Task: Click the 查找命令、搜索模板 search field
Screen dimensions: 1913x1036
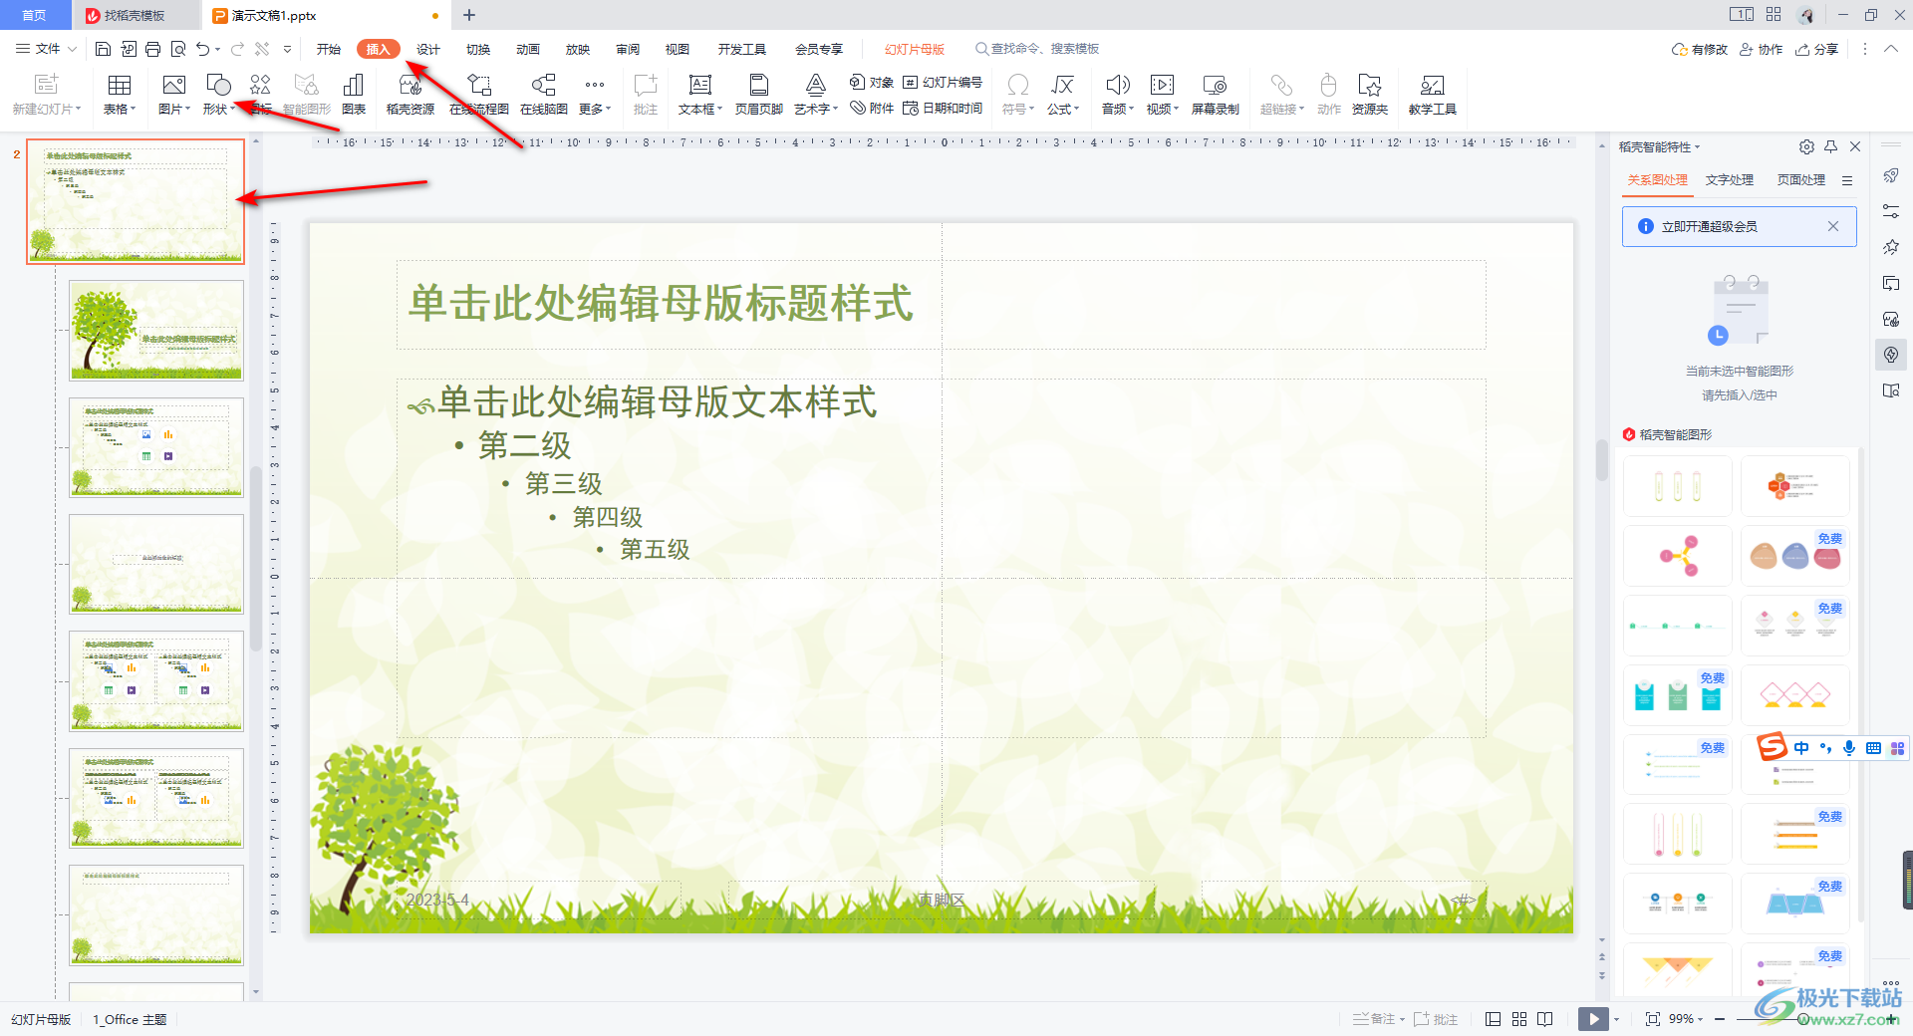Action: (1037, 49)
